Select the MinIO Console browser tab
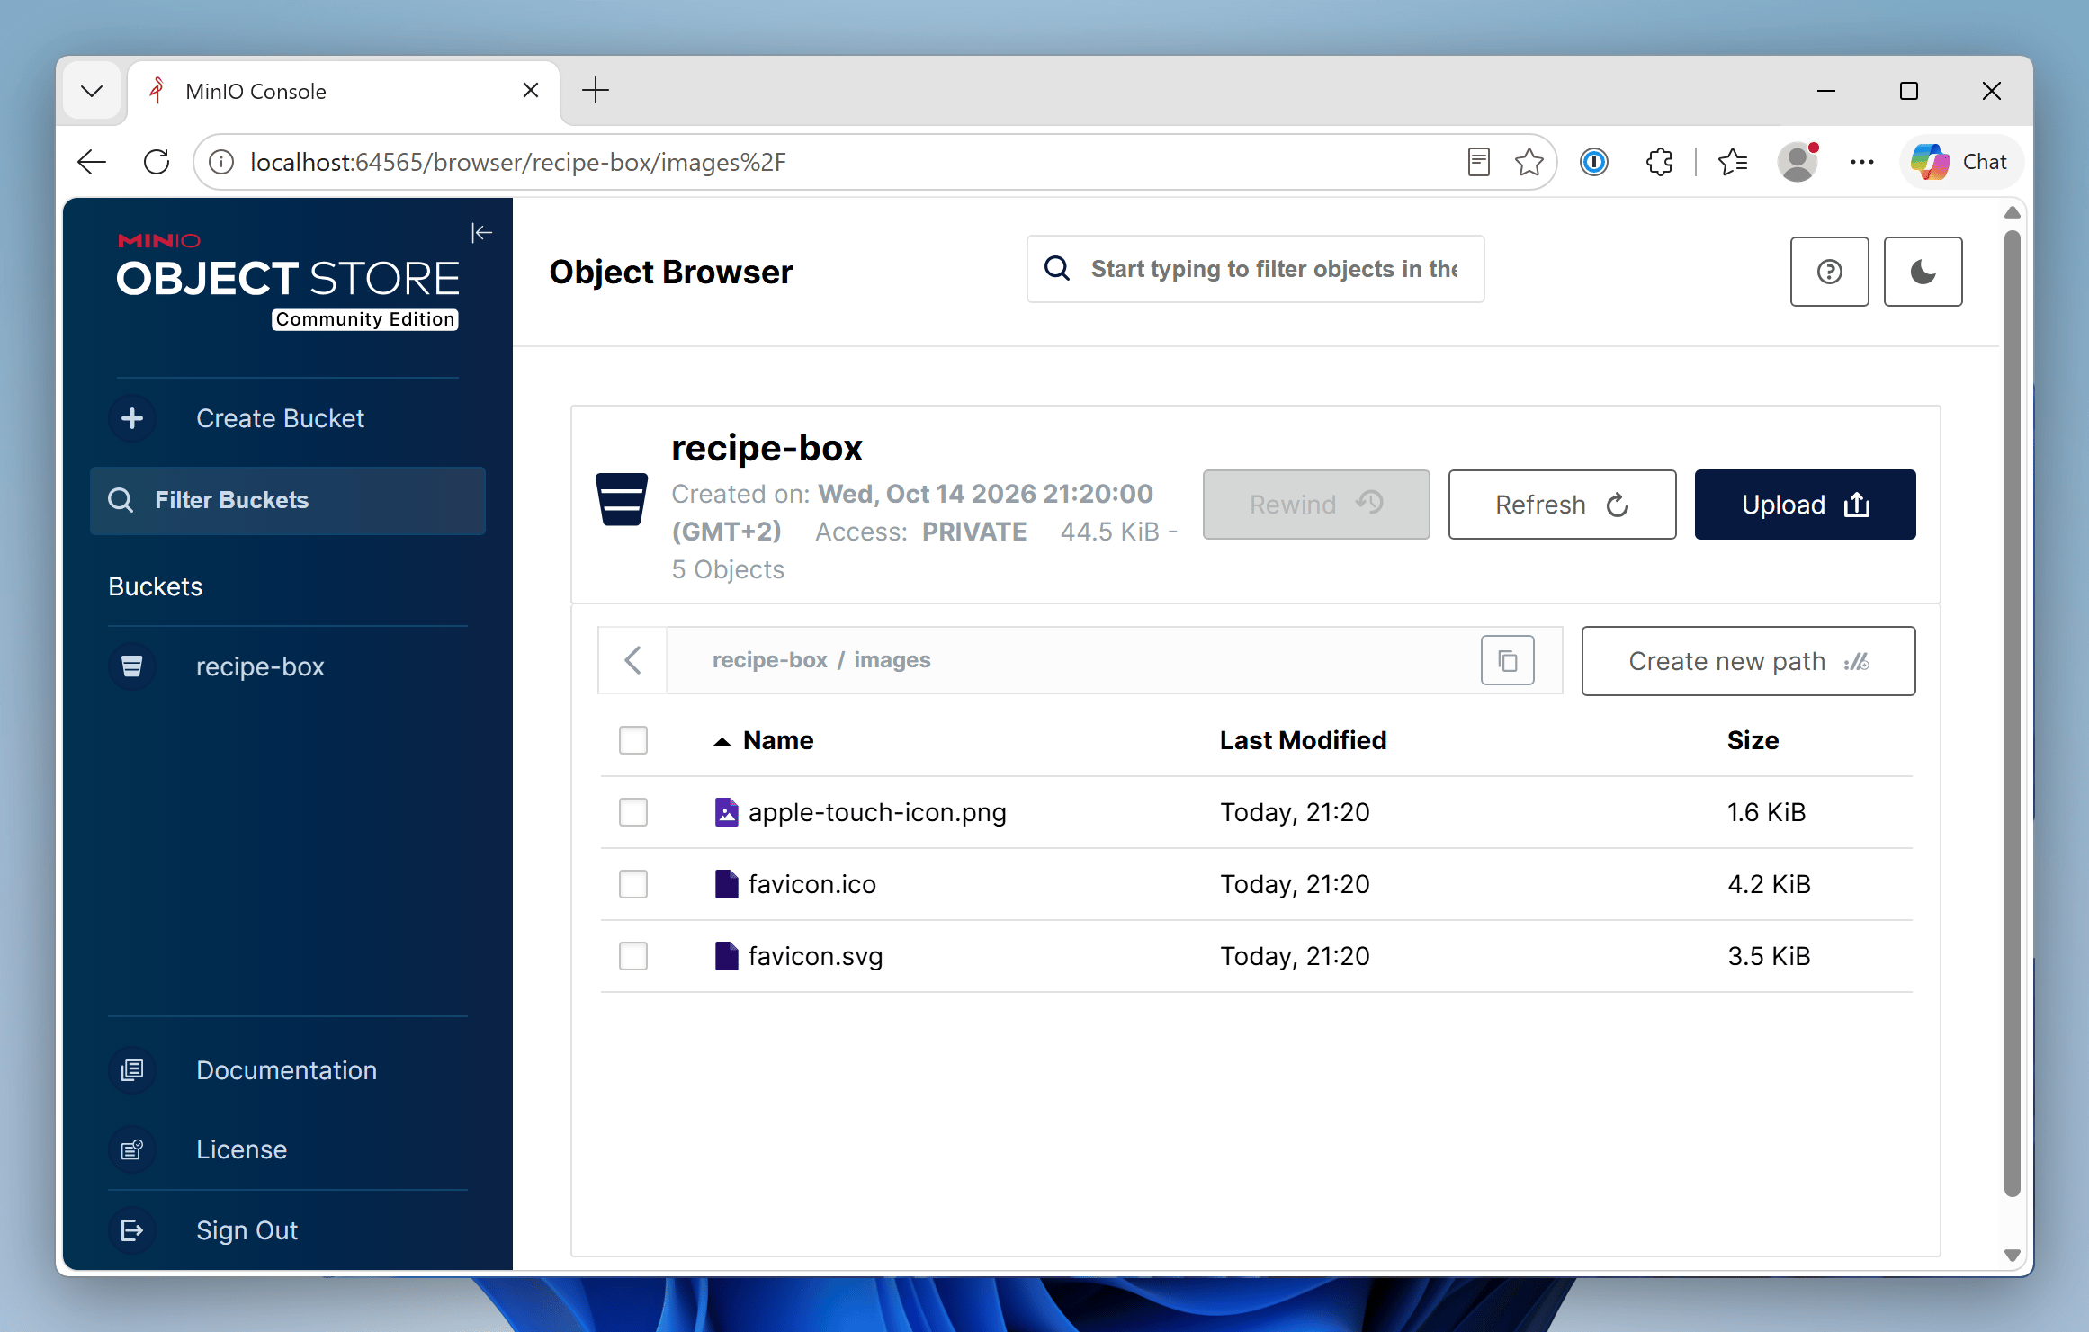Viewport: 2089px width, 1332px height. 342,91
